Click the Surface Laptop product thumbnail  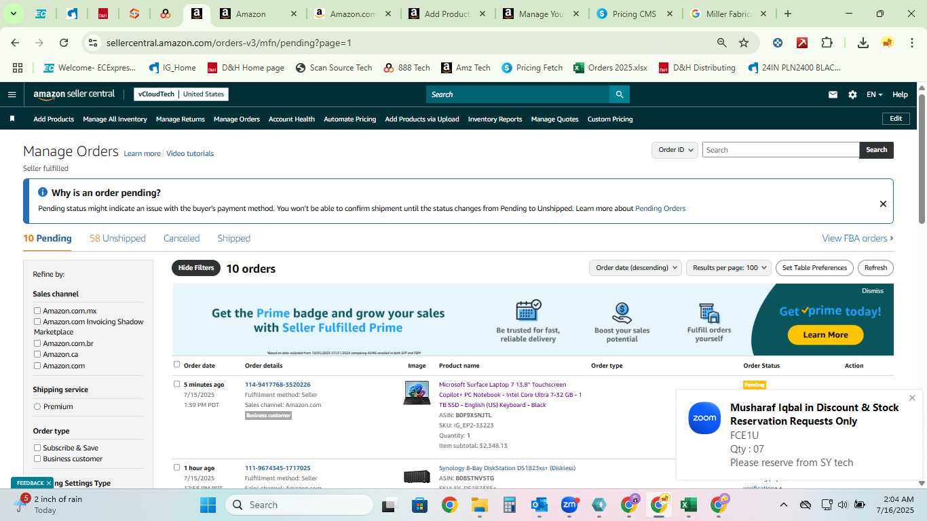[x=417, y=393]
